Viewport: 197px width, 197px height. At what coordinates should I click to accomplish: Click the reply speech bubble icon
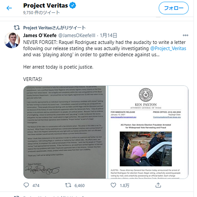(26, 185)
